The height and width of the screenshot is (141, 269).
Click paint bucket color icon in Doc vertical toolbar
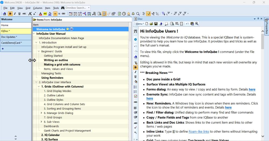pos(136,81)
